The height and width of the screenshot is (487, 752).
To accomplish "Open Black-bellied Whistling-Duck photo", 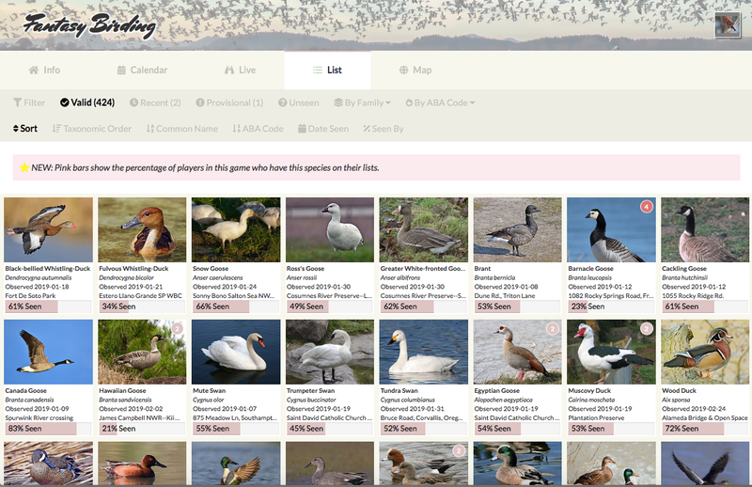I will point(49,229).
